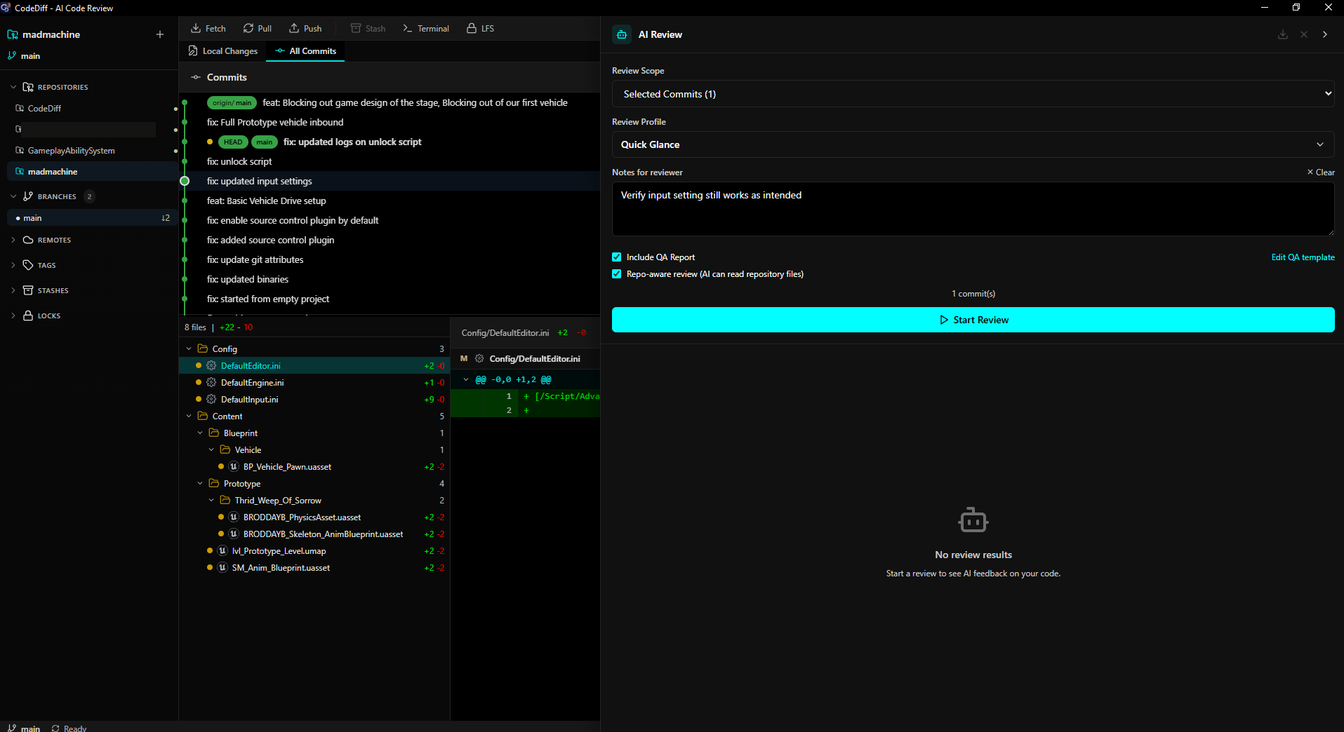Click the Fetch toolbar button
This screenshot has height=732, width=1344.
pos(208,28)
